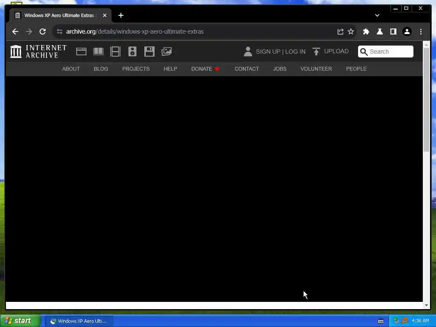
Task: Click the Chrome Labs flask icon
Action: click(x=379, y=32)
